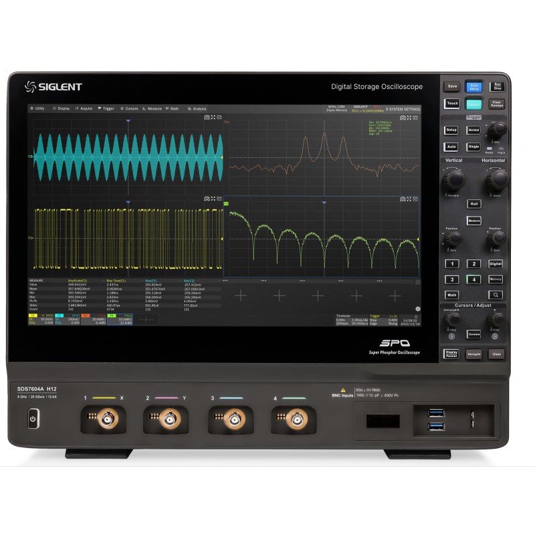This screenshot has width=535, height=535.
Task: Push the Save button
Action: pyautogui.click(x=452, y=86)
